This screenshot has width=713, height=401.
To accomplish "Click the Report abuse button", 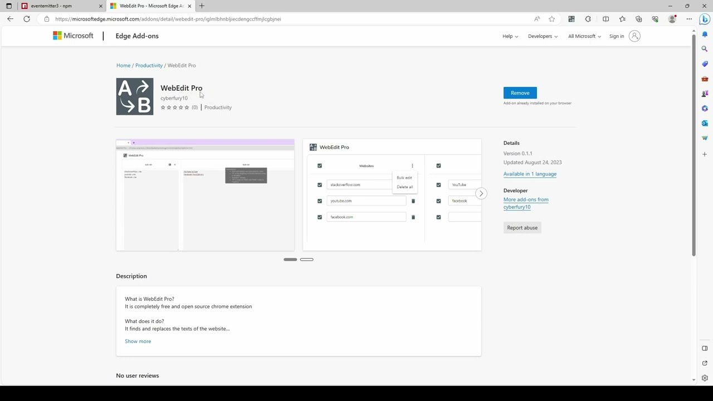I will [522, 228].
